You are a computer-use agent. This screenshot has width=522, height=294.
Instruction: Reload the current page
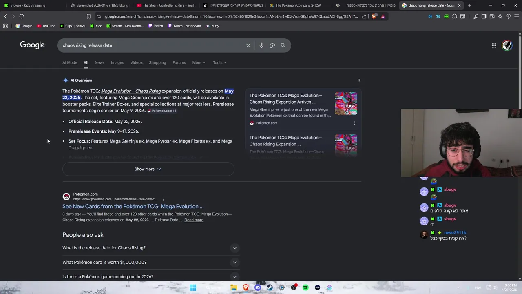coord(22,16)
